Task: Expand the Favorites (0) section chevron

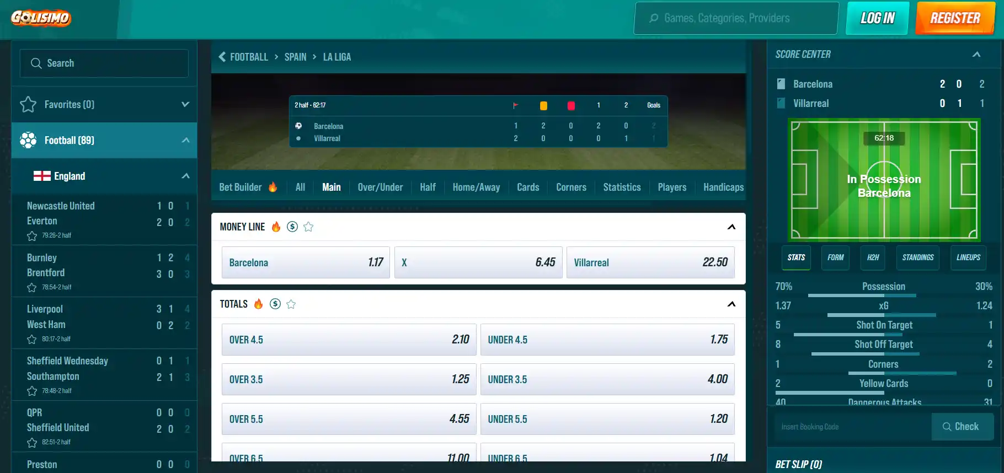Action: click(185, 104)
